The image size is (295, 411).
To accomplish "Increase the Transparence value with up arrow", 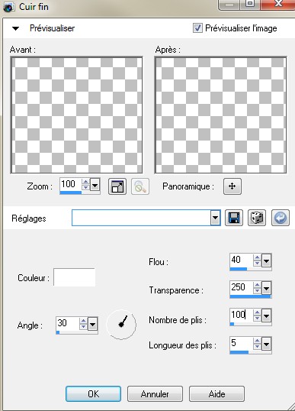I will 258,285.
